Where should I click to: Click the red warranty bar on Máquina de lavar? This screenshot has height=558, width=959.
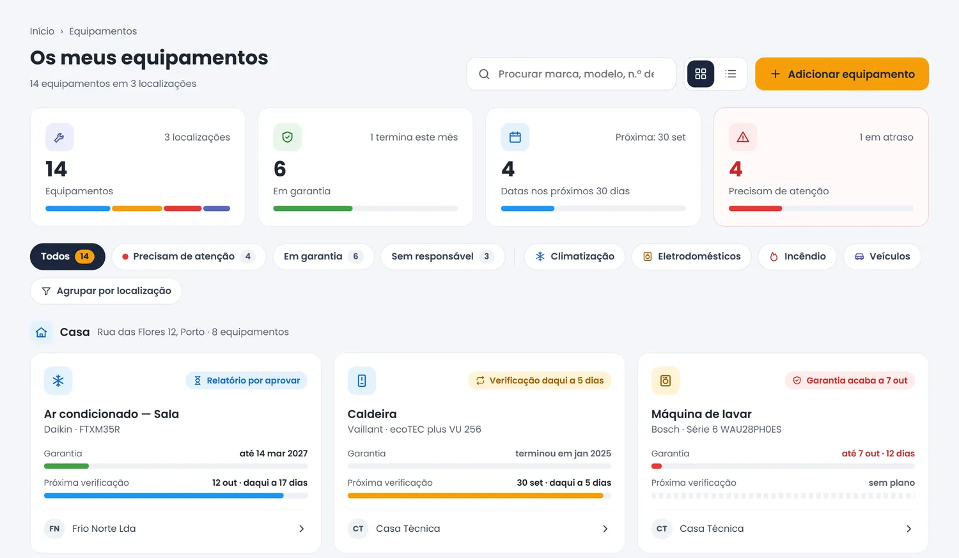pos(657,466)
